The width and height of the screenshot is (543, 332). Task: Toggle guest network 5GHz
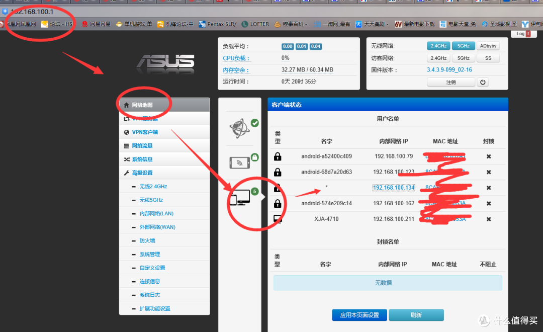[x=464, y=58]
